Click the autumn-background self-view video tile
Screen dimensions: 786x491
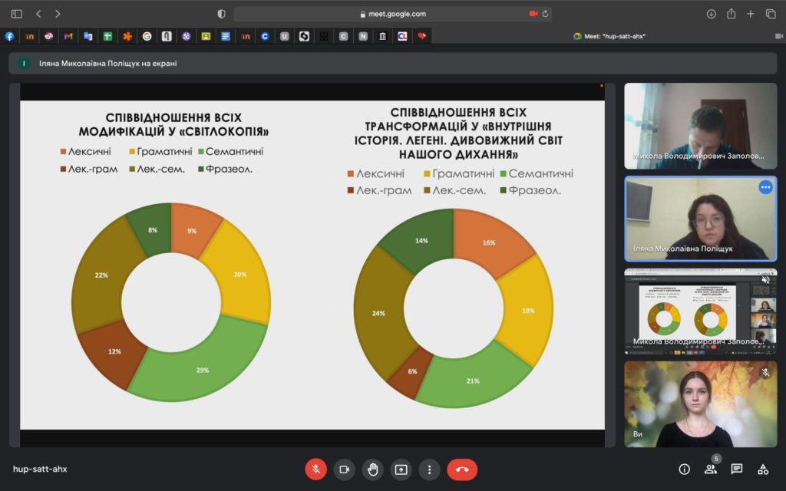click(700, 404)
